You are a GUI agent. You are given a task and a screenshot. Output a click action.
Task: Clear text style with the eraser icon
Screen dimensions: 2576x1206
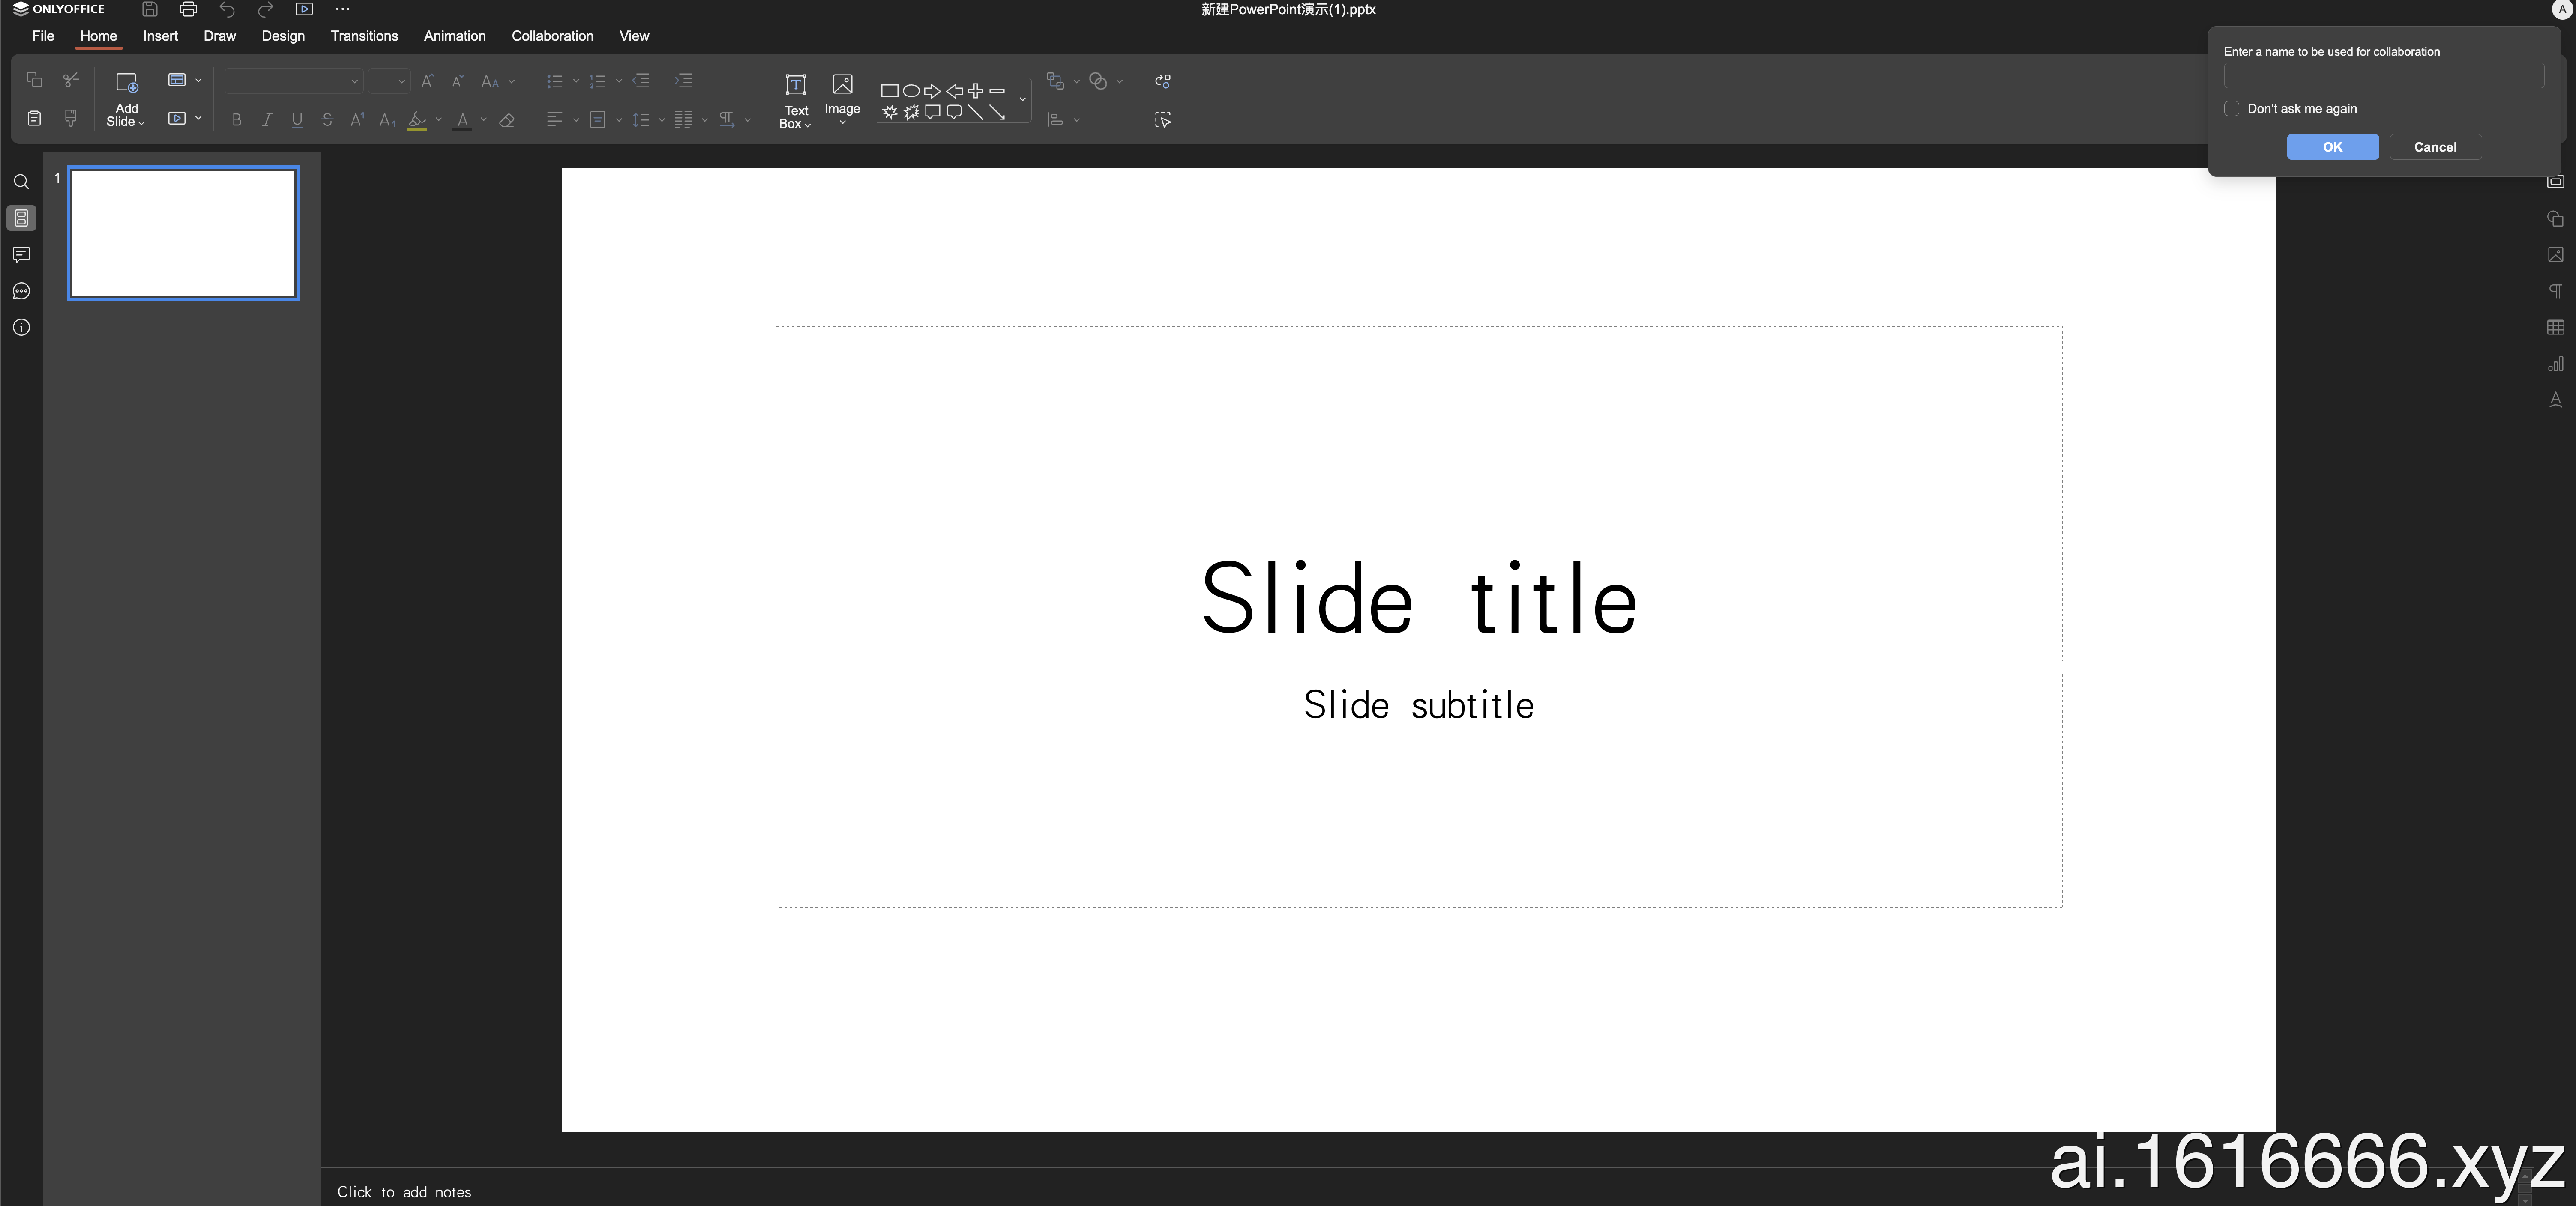click(507, 121)
